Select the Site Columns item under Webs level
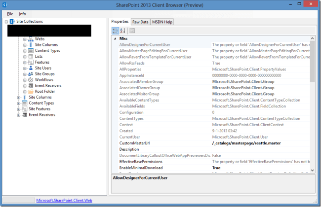This screenshot has height=207, width=321. click(46, 44)
